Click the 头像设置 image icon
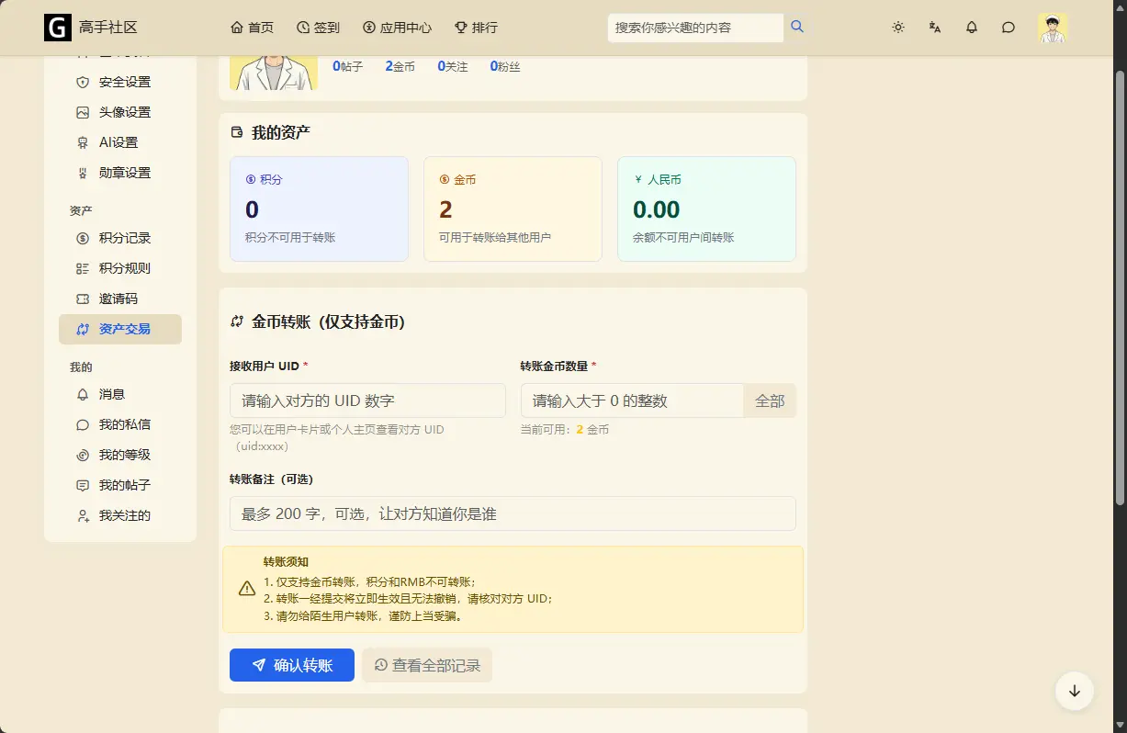Image resolution: width=1127 pixels, height=733 pixels. pyautogui.click(x=83, y=112)
